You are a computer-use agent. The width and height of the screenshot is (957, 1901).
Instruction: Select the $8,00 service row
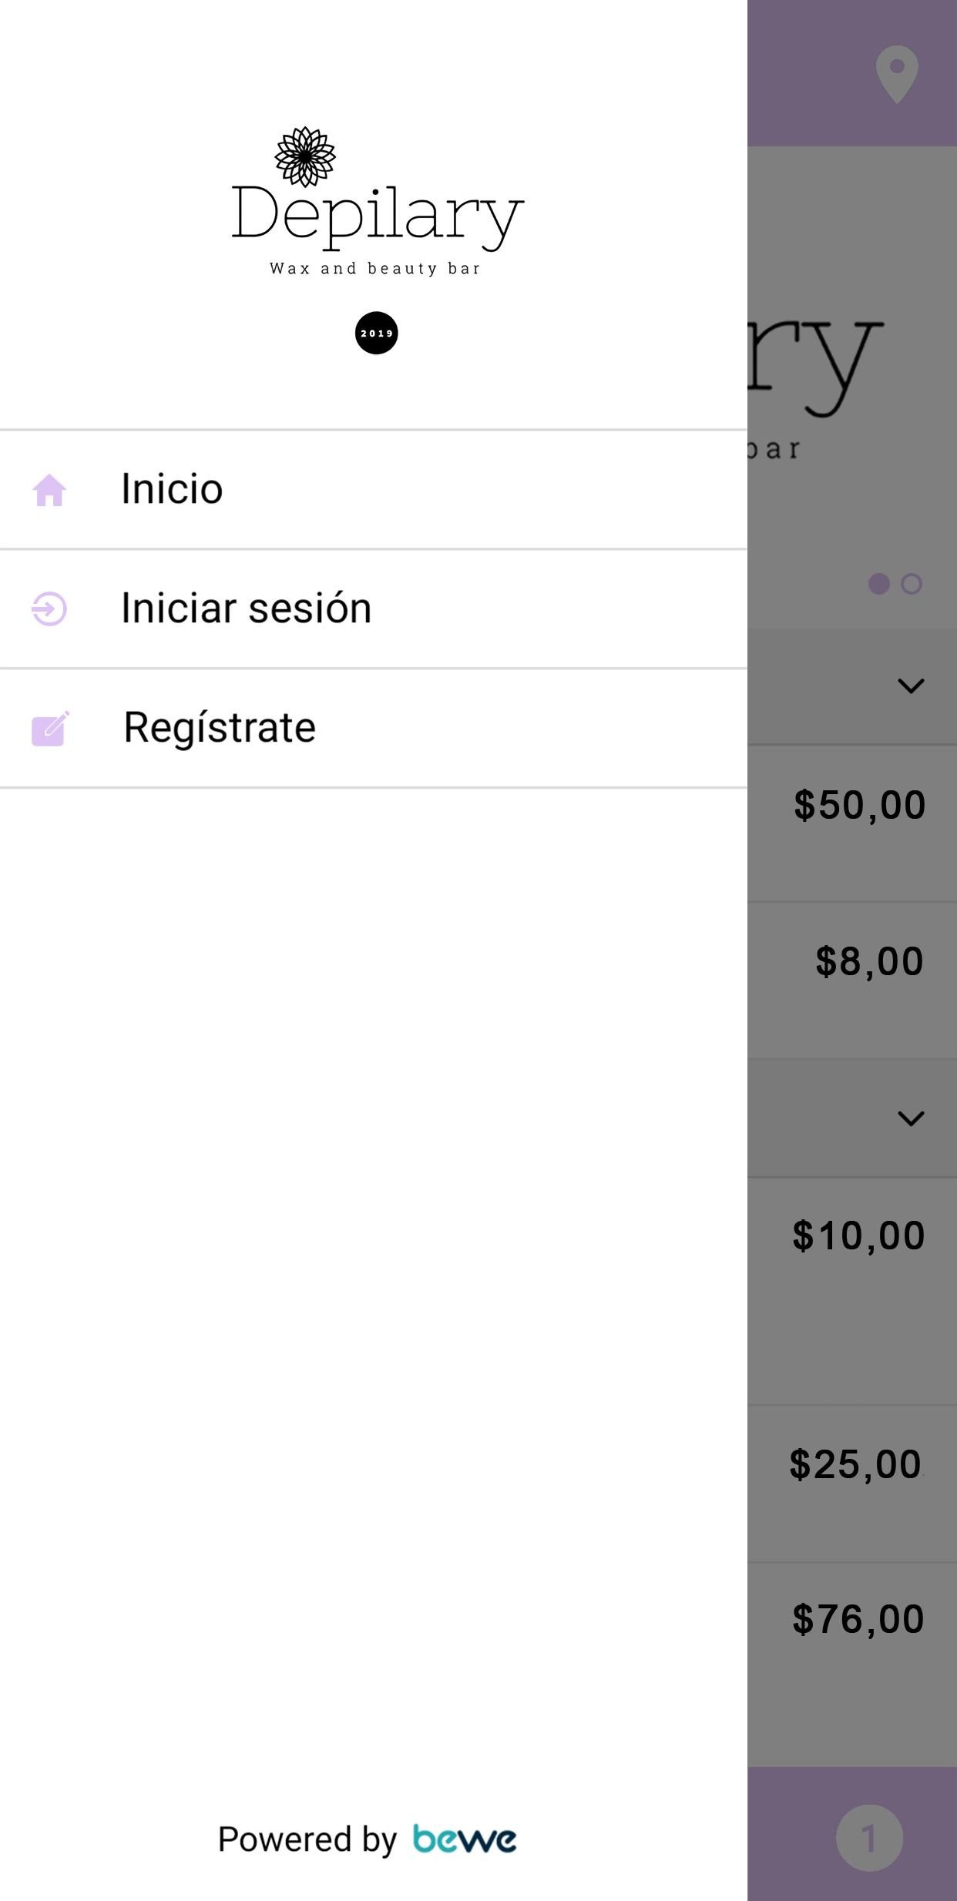pos(852,980)
